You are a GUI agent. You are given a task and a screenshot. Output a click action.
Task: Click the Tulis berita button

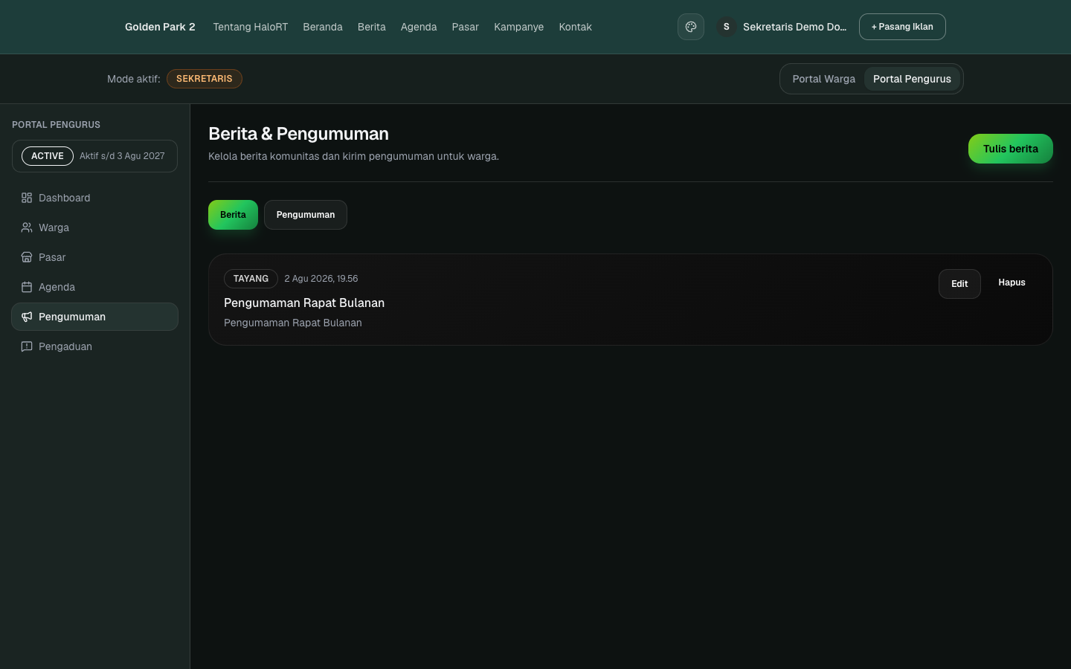(1011, 149)
